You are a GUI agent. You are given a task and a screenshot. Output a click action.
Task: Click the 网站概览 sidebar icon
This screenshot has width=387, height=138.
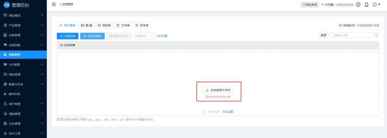5,15
